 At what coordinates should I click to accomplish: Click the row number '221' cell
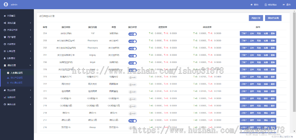(x=45, y=91)
